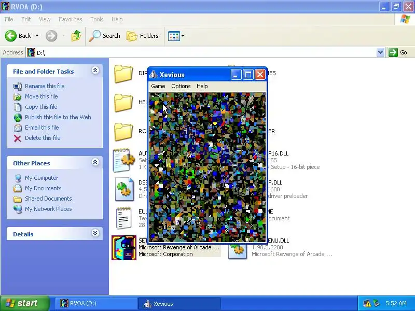
Task: Toggle the Folders pane
Action: click(143, 36)
